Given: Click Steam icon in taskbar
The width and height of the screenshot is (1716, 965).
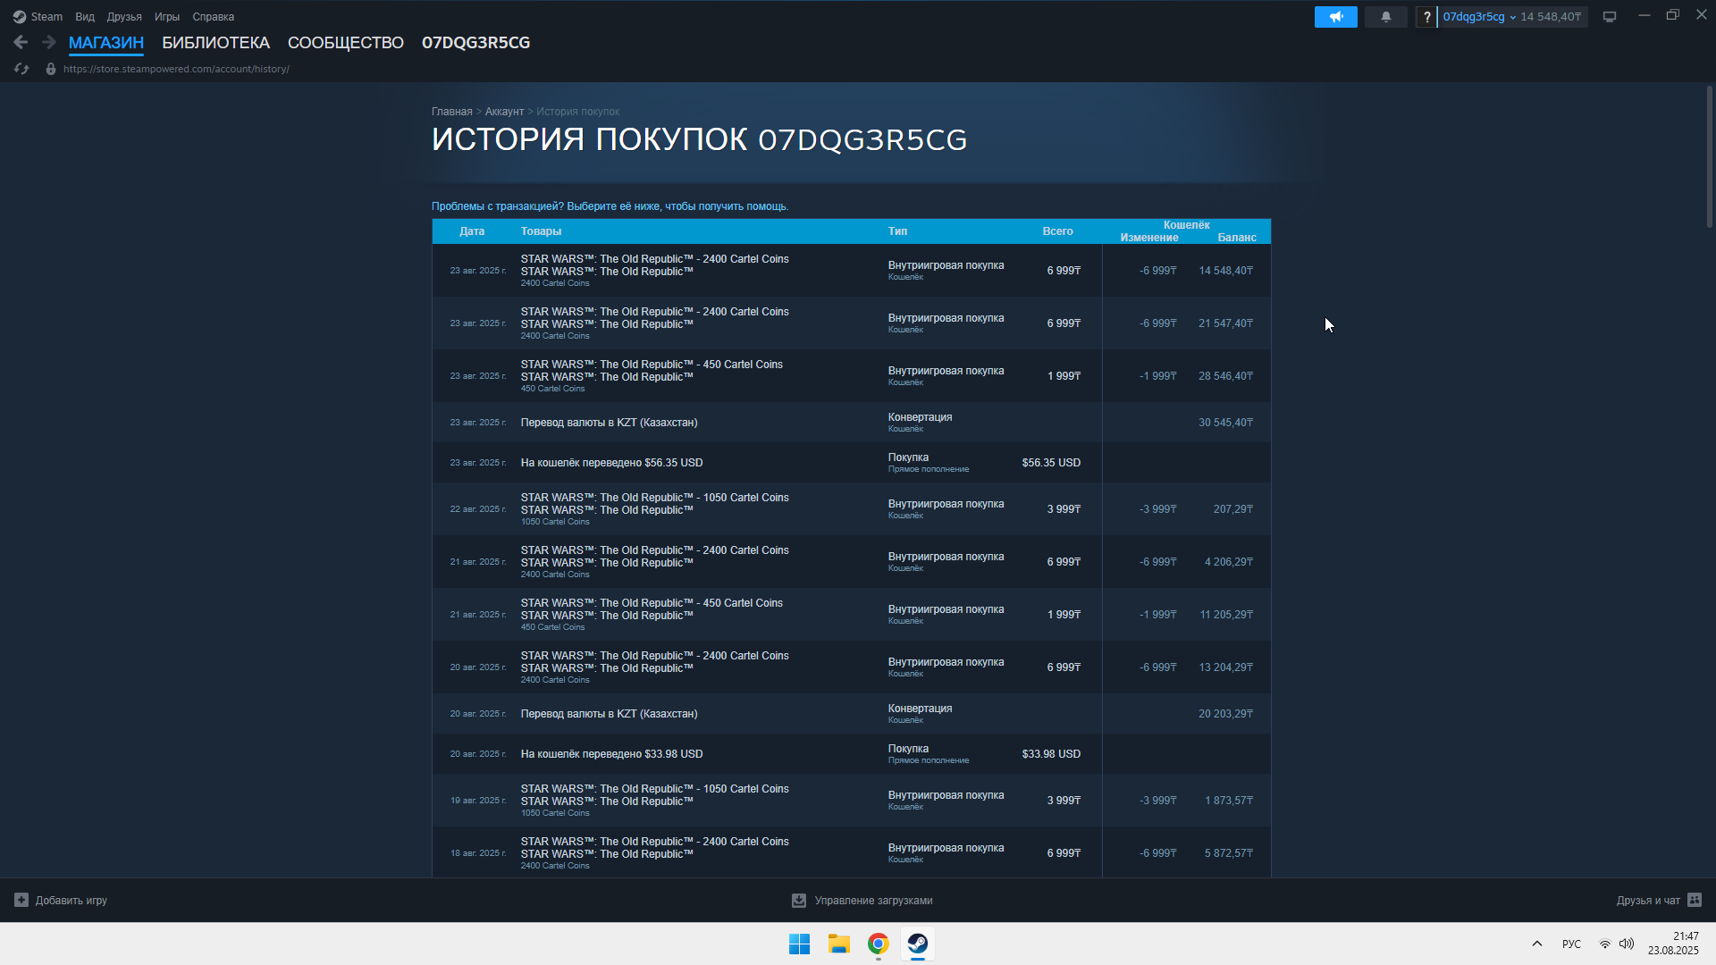Looking at the screenshot, I should coord(917,944).
